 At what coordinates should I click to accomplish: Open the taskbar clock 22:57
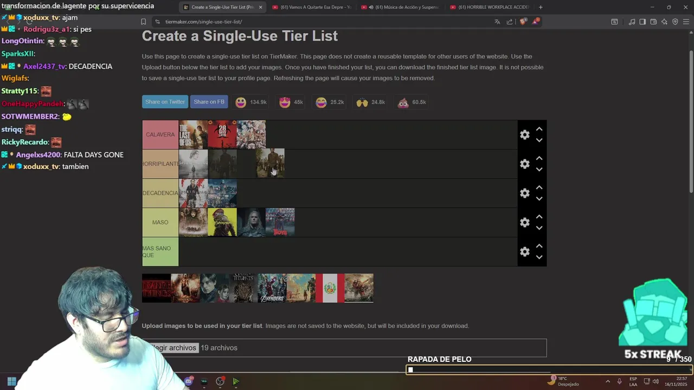676,381
